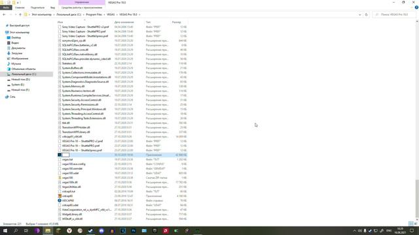
Task: Open Сеть in navigation pane
Action: (12, 97)
